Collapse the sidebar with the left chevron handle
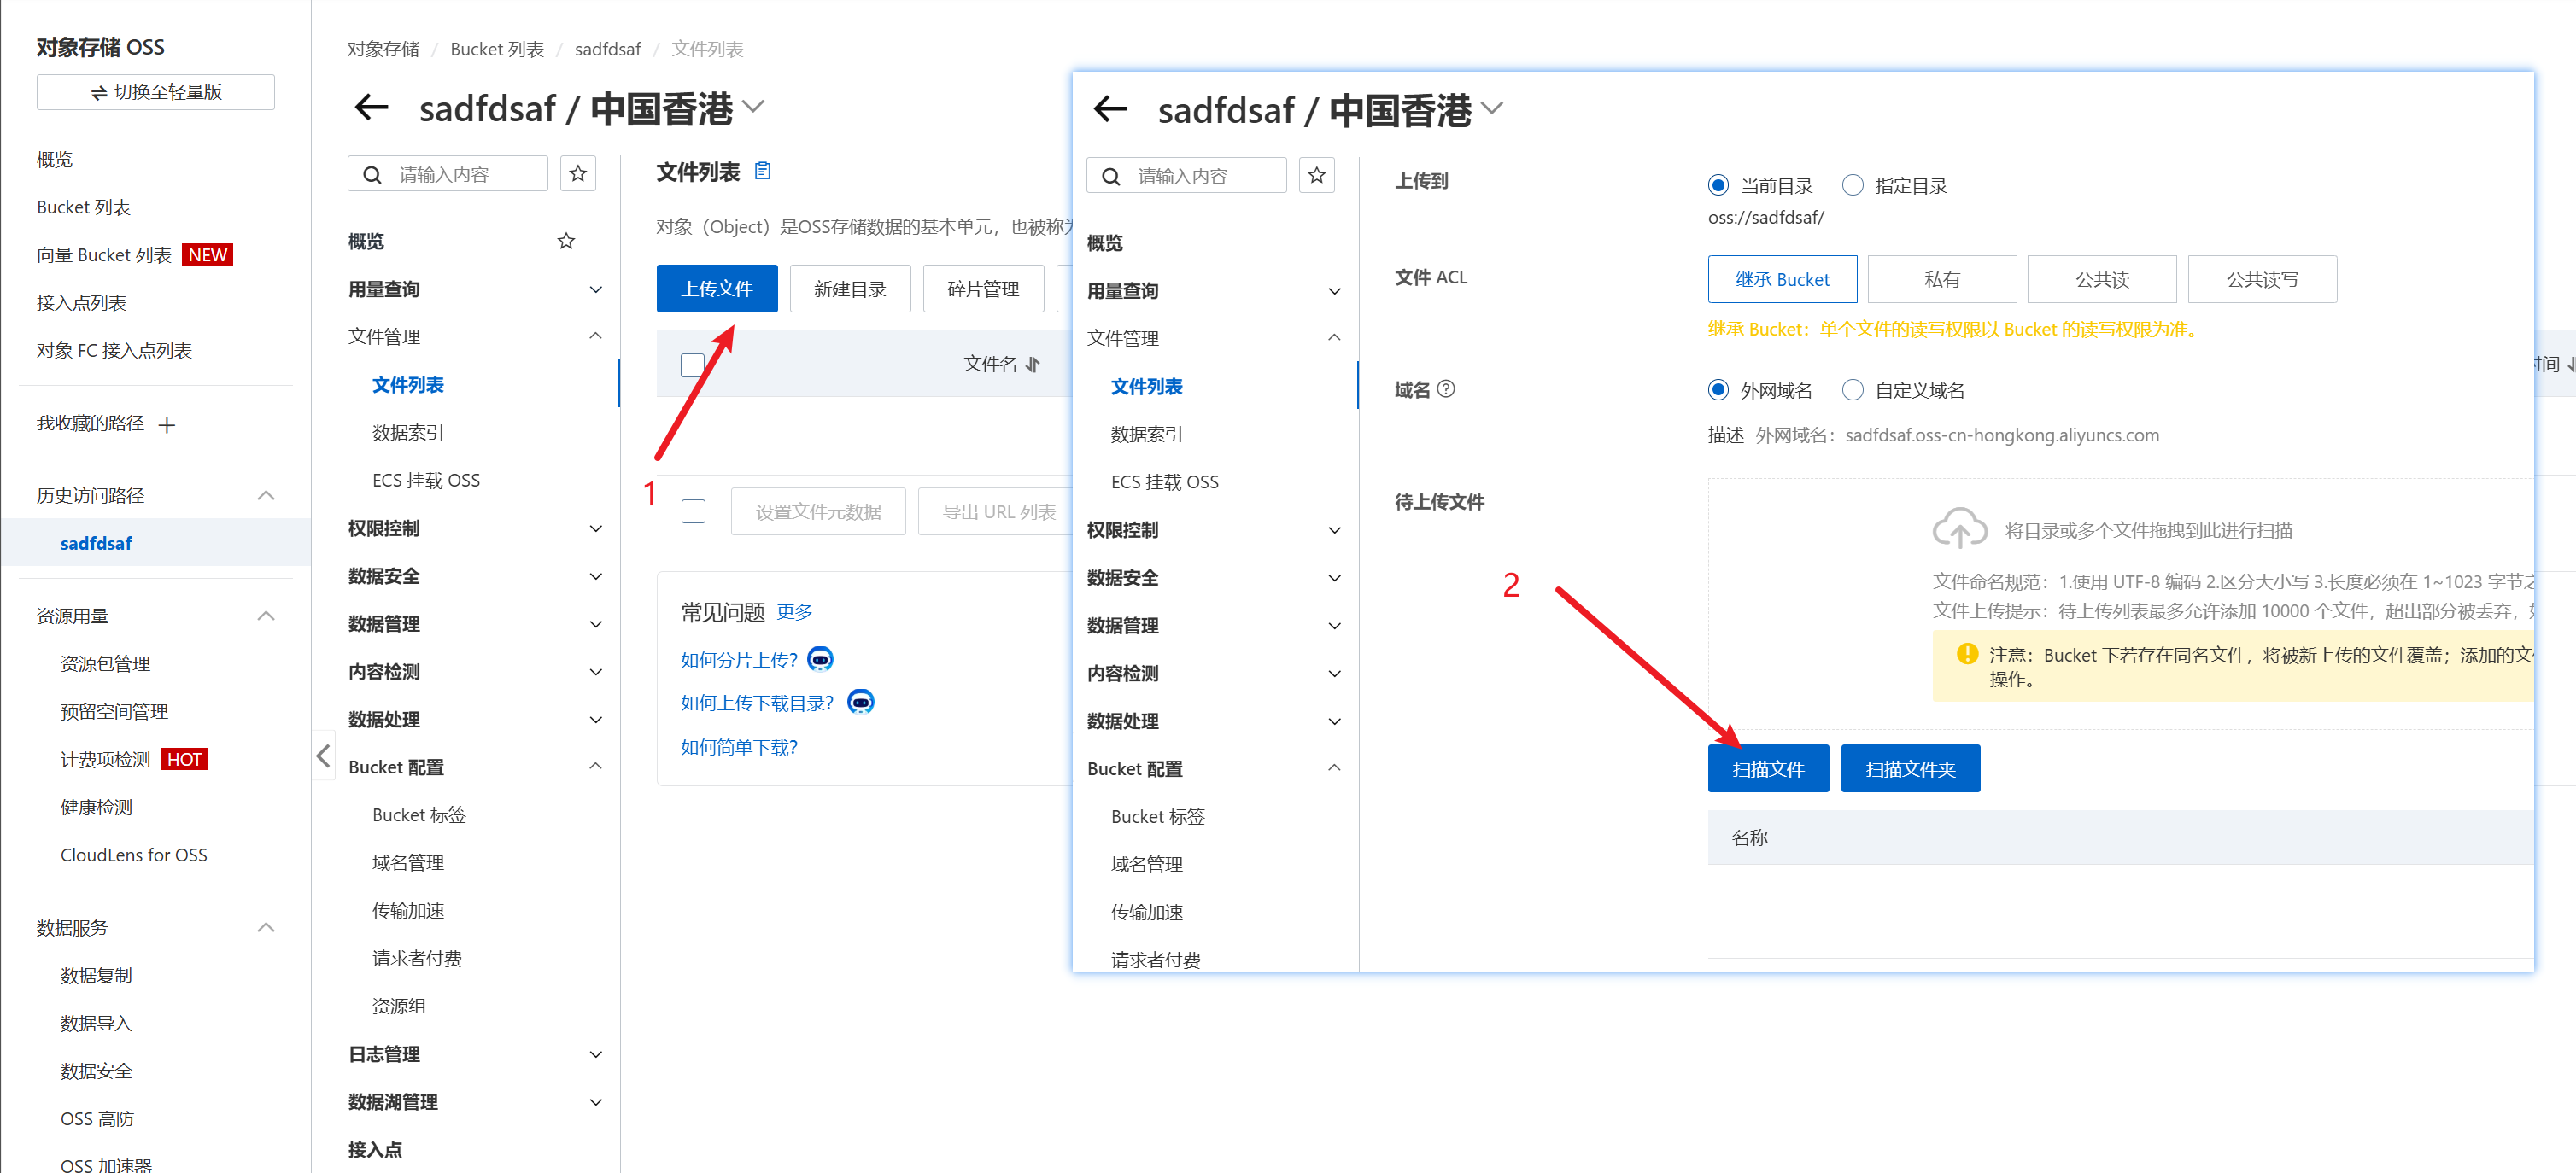The width and height of the screenshot is (2576, 1173). click(x=323, y=756)
